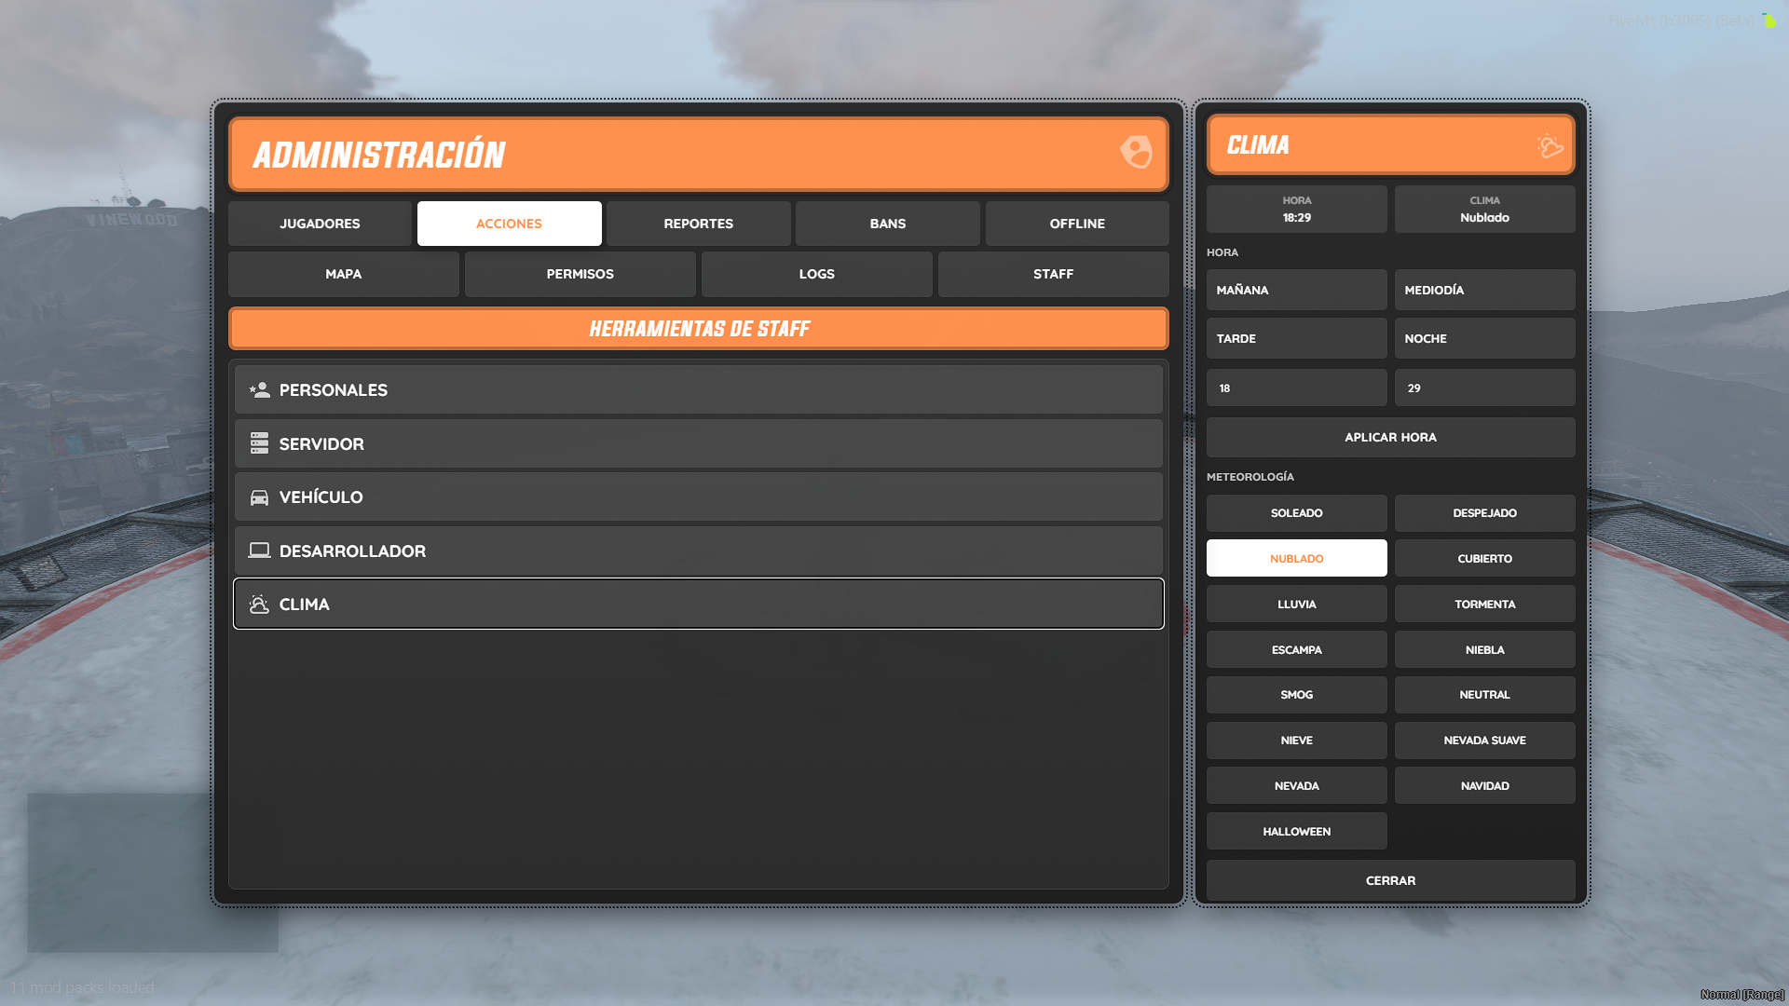Select Nieve weather
Image resolution: width=1789 pixels, height=1006 pixels.
click(x=1296, y=741)
